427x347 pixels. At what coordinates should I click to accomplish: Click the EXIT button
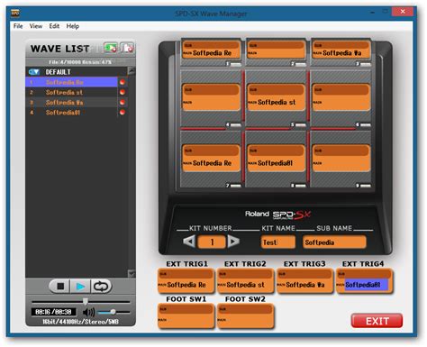tap(377, 321)
